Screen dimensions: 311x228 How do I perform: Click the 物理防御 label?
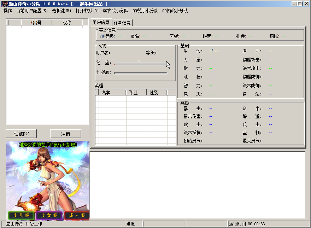pos(252,77)
